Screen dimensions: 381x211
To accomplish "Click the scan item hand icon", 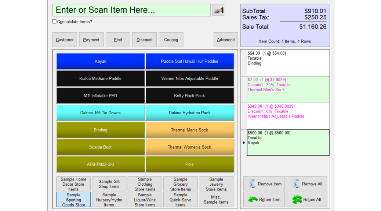I will point(218,10).
